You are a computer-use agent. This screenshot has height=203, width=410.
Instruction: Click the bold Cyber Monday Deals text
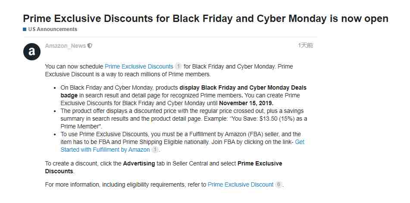(278, 87)
